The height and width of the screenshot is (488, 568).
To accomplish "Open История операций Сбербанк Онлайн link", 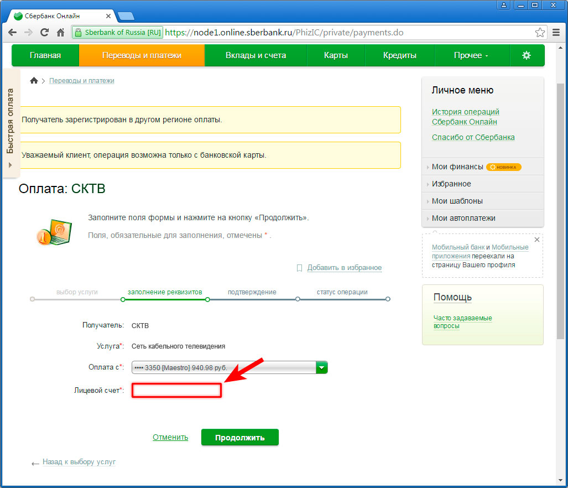I will click(x=466, y=117).
